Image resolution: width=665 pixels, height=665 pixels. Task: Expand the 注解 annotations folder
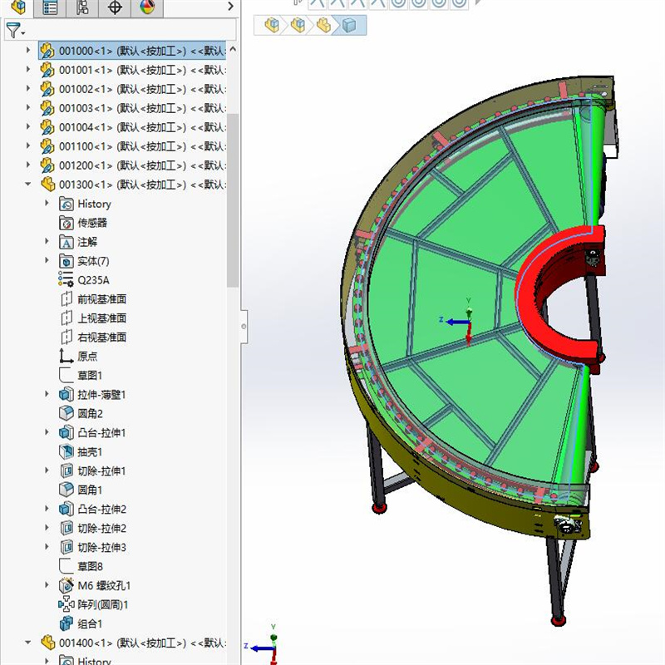(x=46, y=242)
